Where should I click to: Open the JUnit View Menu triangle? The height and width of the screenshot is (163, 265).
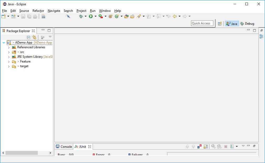243,146
